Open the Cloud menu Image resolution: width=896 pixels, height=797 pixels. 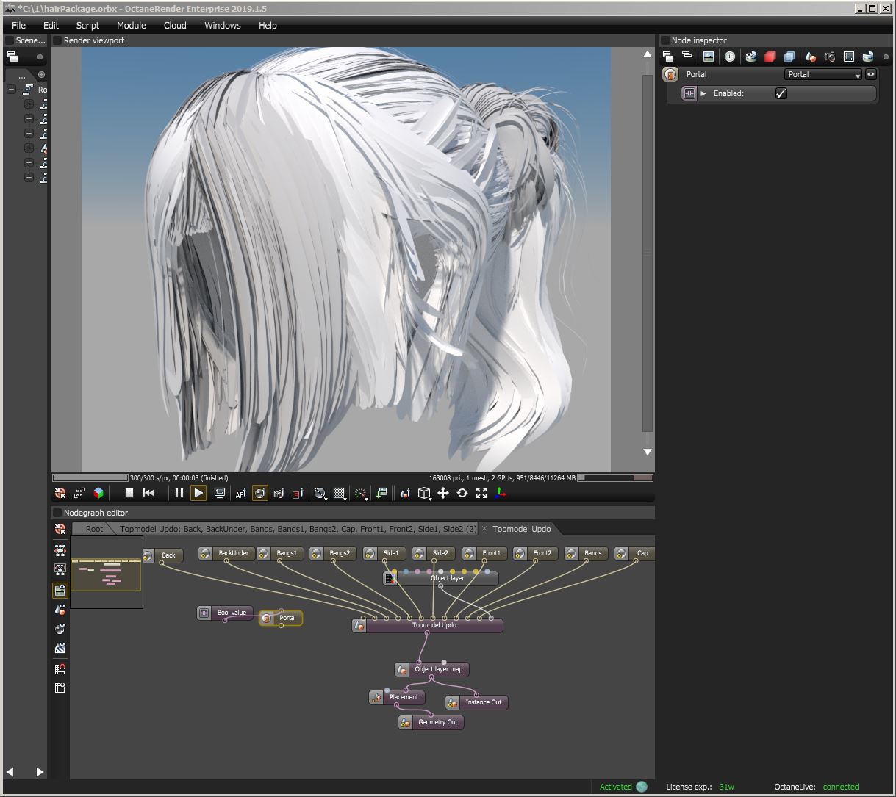click(x=175, y=25)
